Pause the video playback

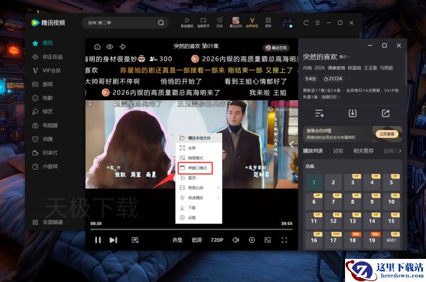click(98, 240)
